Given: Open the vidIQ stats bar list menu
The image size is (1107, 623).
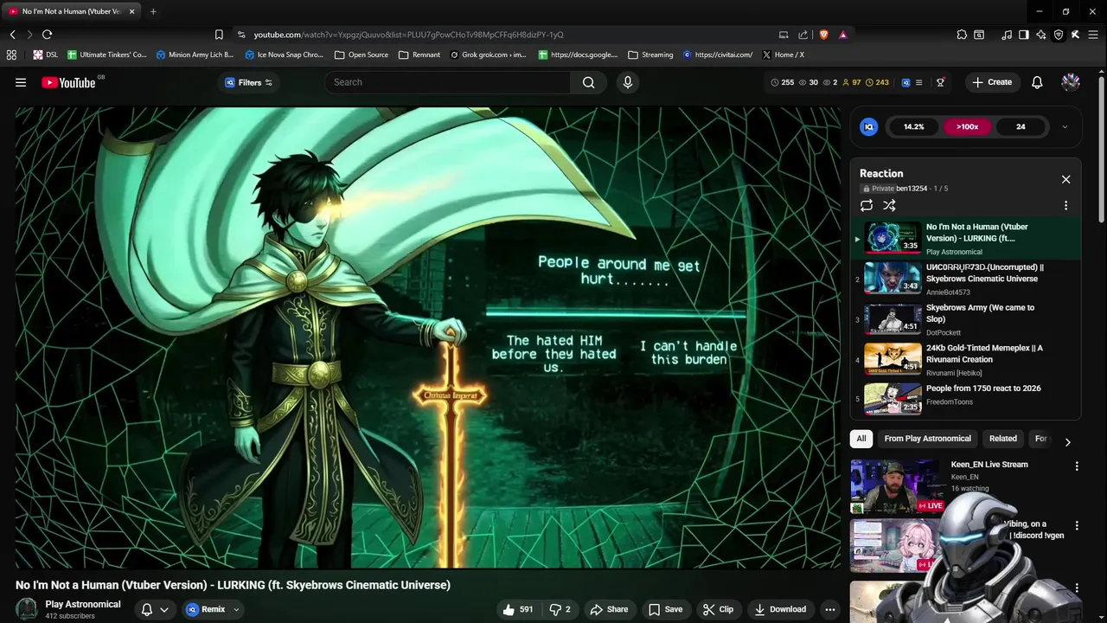Looking at the screenshot, I should click(918, 82).
